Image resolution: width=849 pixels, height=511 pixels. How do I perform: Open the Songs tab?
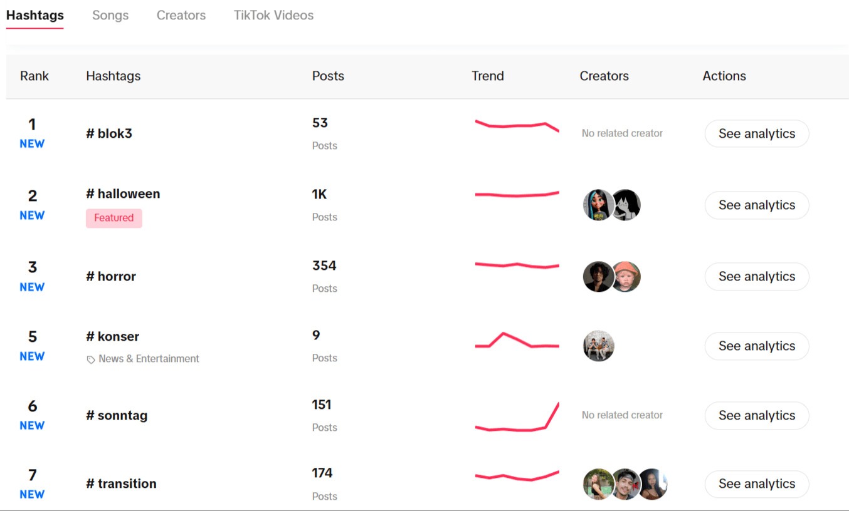110,15
